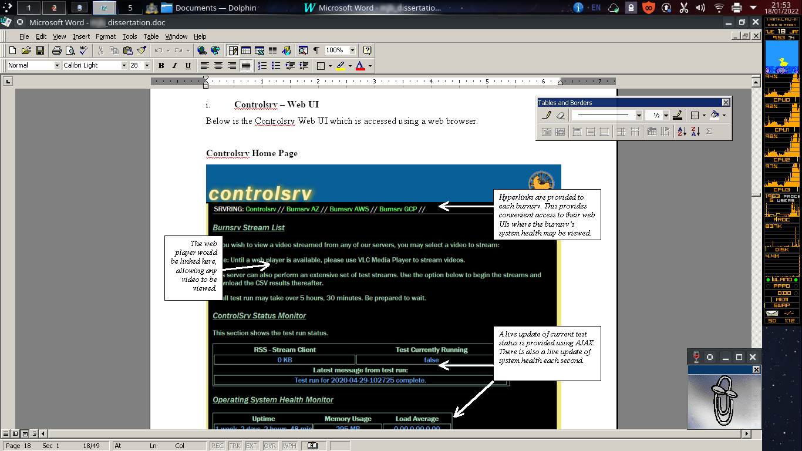Print the document via printer icon
The height and width of the screenshot is (451, 802).
pyautogui.click(x=57, y=51)
